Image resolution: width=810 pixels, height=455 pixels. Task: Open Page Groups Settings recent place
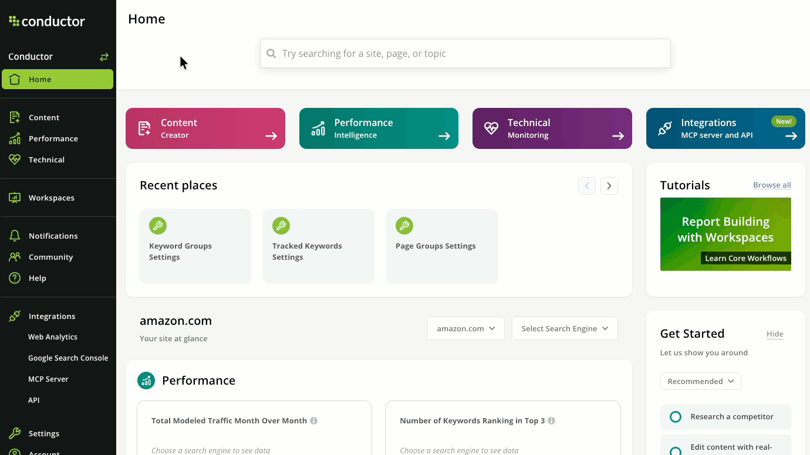[x=442, y=246]
